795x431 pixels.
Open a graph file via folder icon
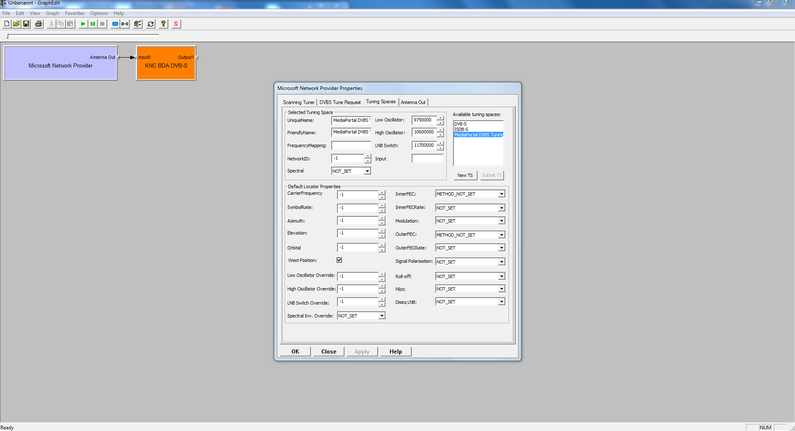(16, 24)
